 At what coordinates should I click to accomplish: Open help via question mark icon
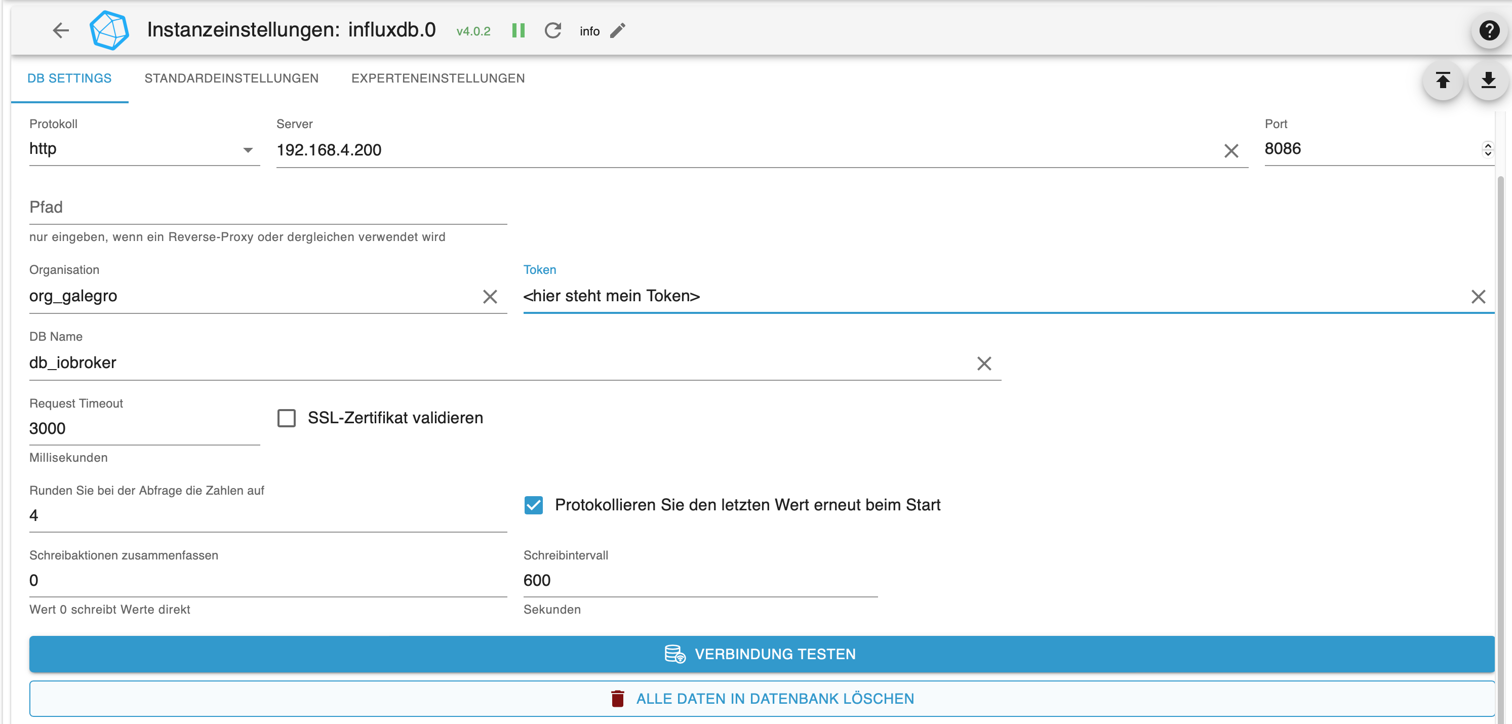(x=1489, y=30)
